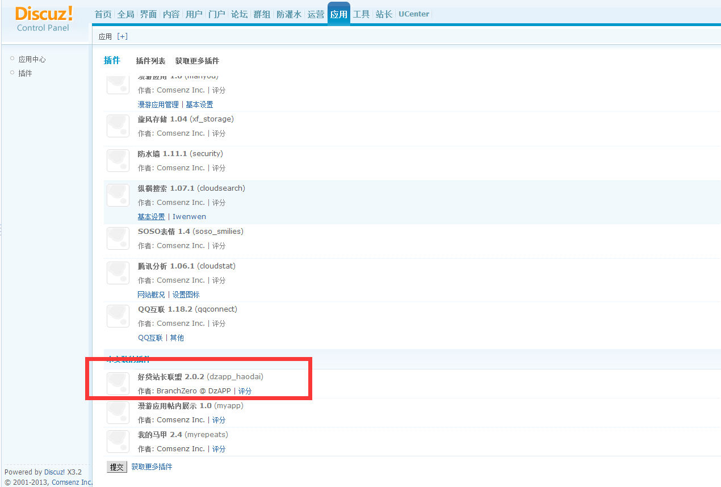
Task: Rate QQ互联 (qqconnect) via 评分 link
Action: click(219, 324)
